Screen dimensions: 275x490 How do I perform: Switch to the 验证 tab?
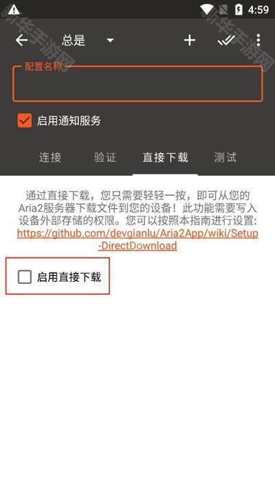coord(105,157)
